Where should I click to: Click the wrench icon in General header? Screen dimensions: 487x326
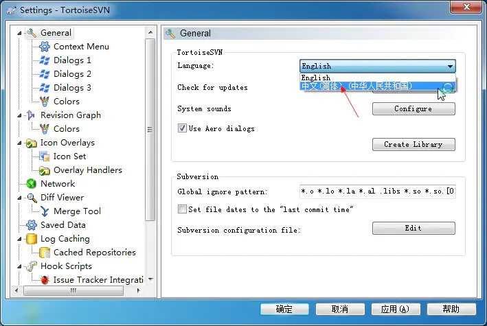point(170,33)
